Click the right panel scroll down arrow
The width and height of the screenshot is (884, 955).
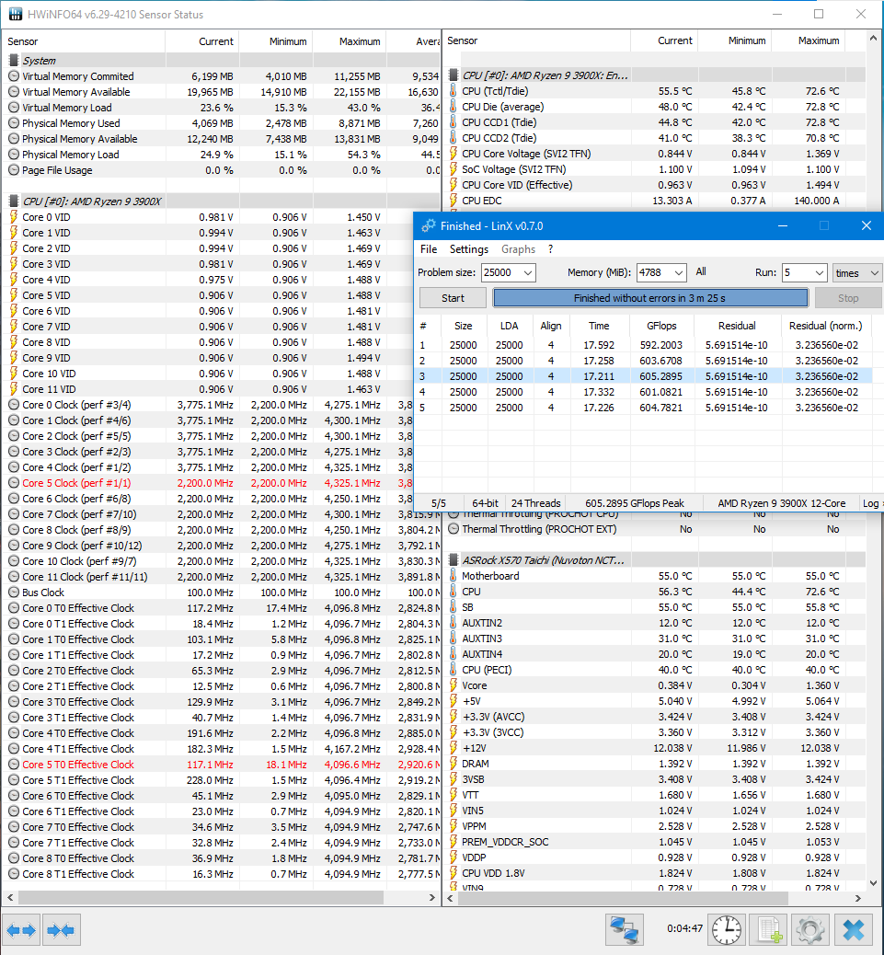873,882
